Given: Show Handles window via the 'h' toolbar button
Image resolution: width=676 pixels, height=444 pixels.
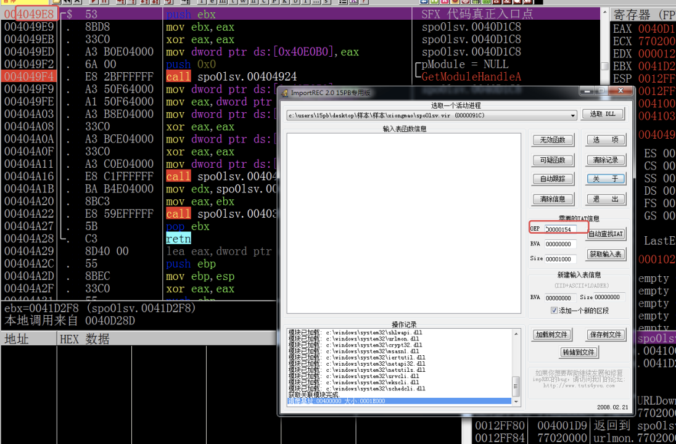Looking at the screenshot, I should 253,2.
